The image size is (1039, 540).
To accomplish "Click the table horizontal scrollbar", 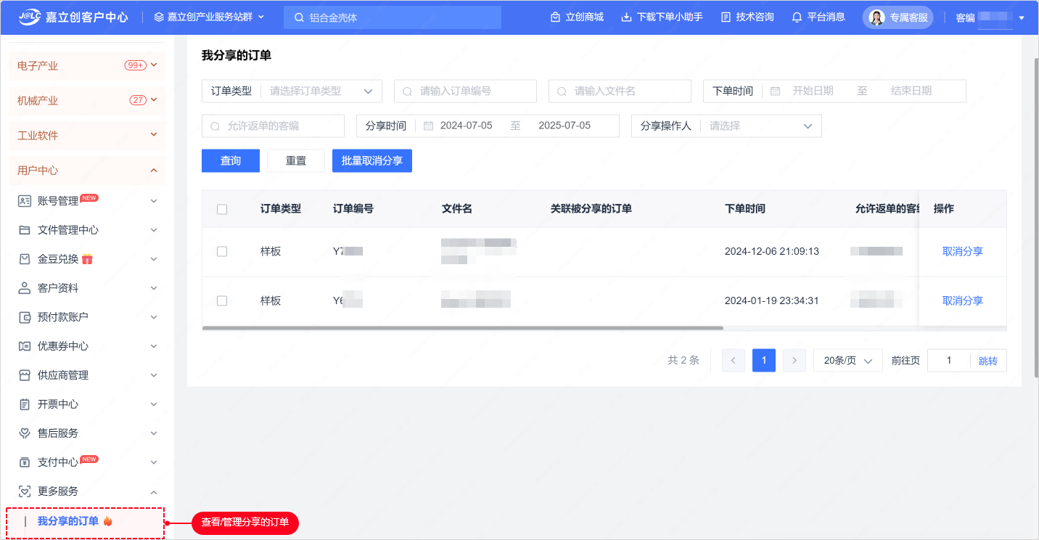I will (463, 328).
